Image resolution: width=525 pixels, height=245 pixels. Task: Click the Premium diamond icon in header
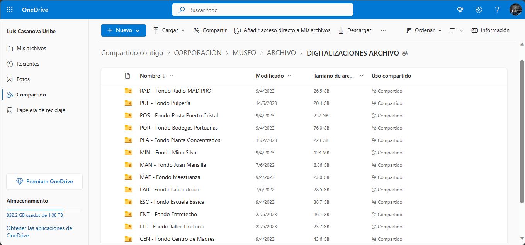click(460, 10)
